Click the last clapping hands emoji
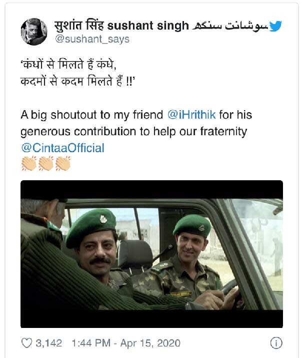 (x=63, y=163)
